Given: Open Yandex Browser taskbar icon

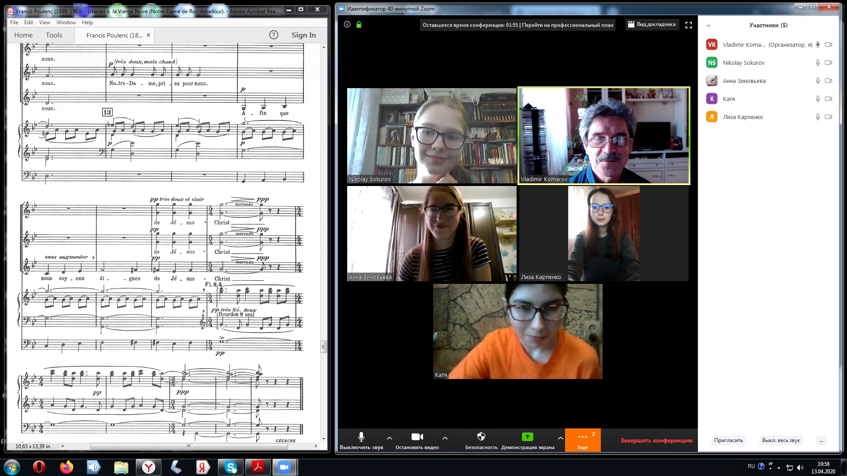Looking at the screenshot, I should [x=149, y=467].
